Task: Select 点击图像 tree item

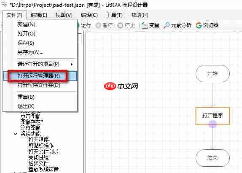Action: pyautogui.click(x=30, y=116)
